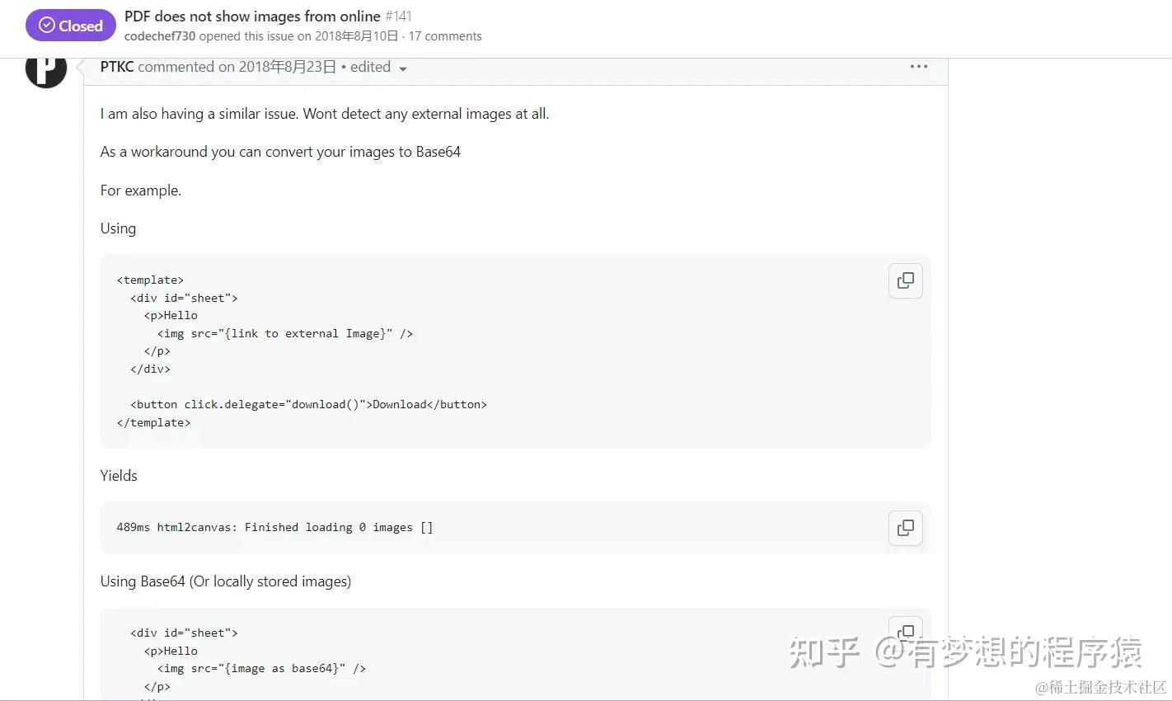1172x701 pixels.
Task: Click the Finished loading 0 images code line
Action: [274, 527]
